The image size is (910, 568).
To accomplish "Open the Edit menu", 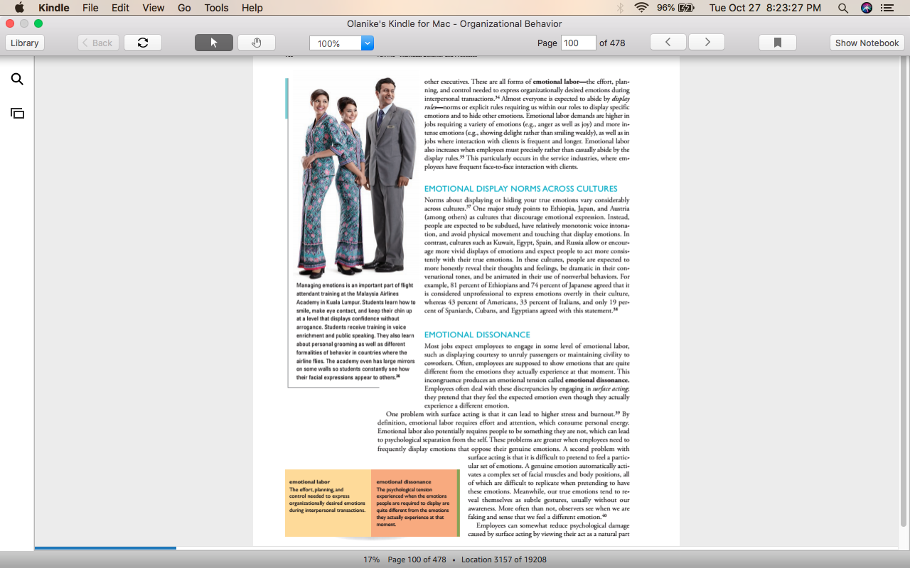I will [120, 8].
